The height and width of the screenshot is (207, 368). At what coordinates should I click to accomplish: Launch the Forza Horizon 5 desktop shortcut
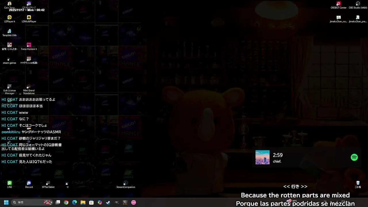click(x=29, y=47)
